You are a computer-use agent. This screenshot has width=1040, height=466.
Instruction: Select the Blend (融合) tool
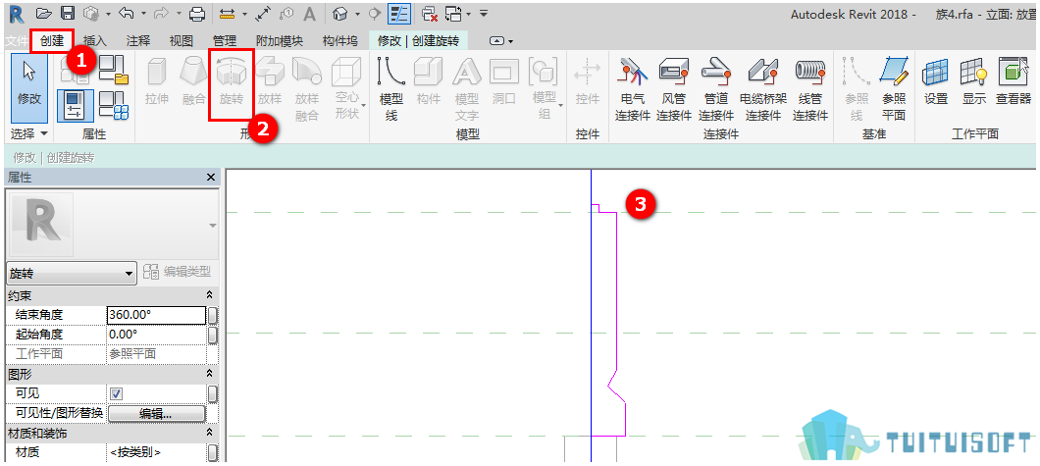click(193, 81)
